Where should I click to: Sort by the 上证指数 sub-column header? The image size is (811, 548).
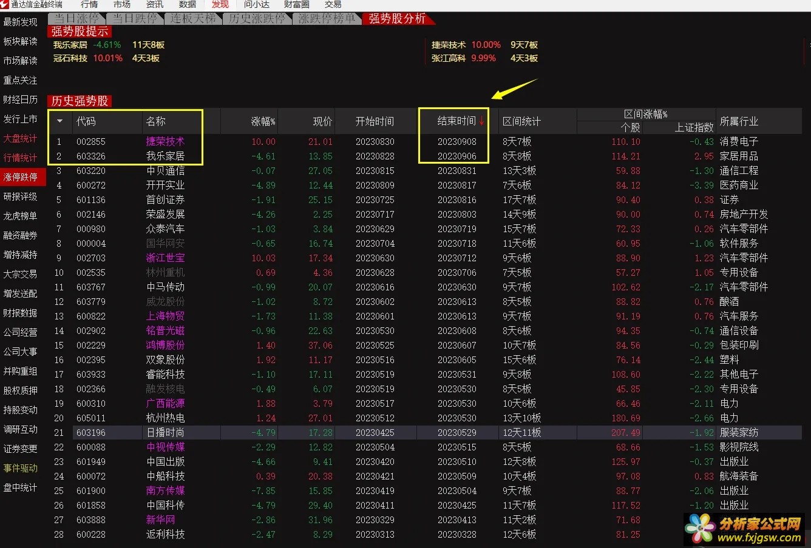pos(694,127)
